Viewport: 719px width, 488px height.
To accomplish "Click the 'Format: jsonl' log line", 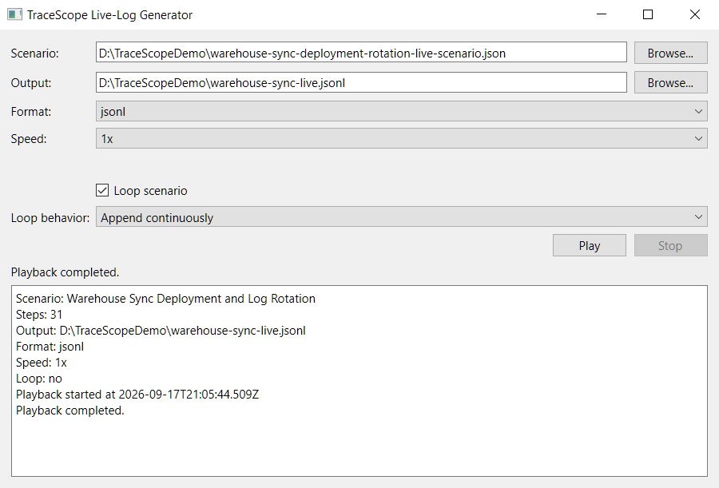I will tap(50, 347).
